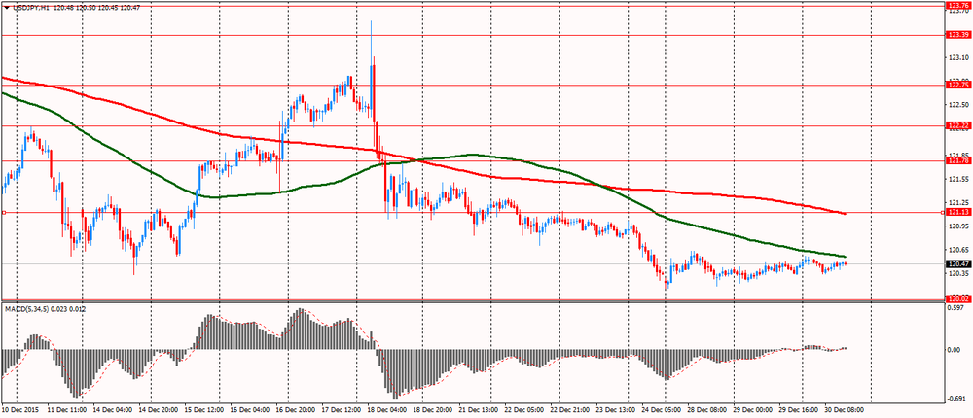The height and width of the screenshot is (418, 973).
Task: Click the 29 Dec 00:00 time label
Action: coord(753,410)
